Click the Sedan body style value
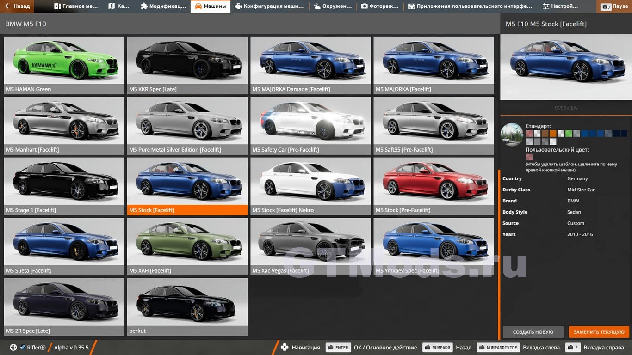Screen dimensions: 632x355 point(574,212)
